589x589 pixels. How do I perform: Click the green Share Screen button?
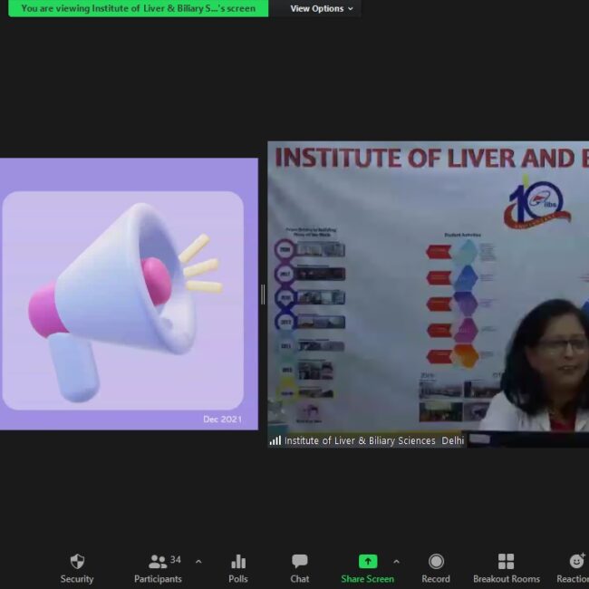click(x=367, y=568)
